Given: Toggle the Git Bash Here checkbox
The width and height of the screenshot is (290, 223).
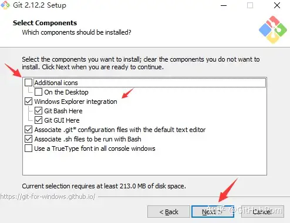Looking at the screenshot, I should (38, 111).
